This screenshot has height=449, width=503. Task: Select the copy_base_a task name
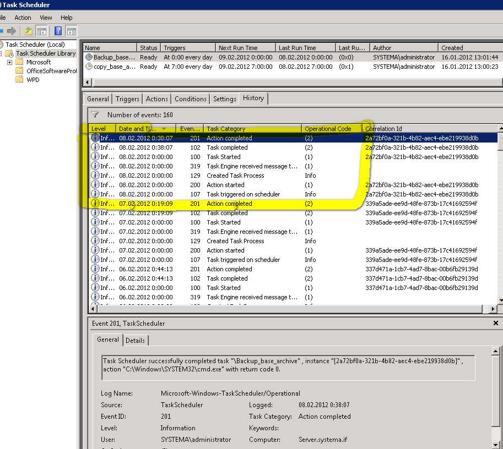click(115, 67)
